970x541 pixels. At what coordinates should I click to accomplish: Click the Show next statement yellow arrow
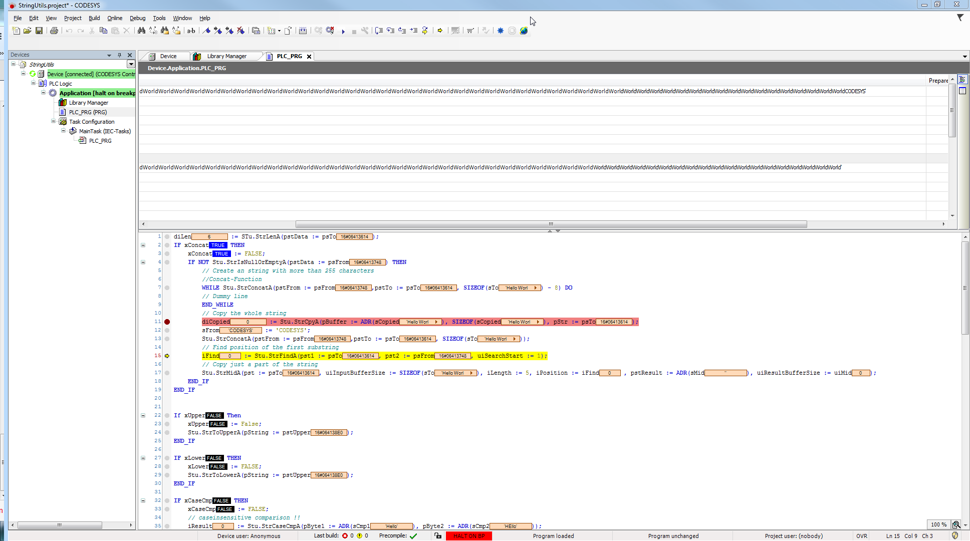click(440, 31)
